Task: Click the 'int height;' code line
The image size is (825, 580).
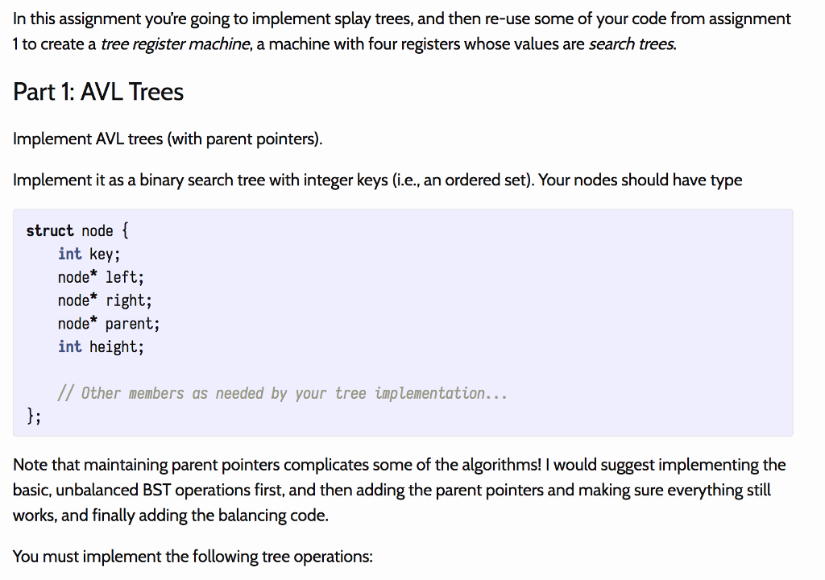Action: click(x=101, y=347)
